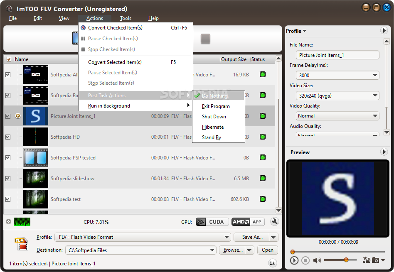394x272 pixels.
Task: Click the preview seek slider handle
Action: click(293, 252)
